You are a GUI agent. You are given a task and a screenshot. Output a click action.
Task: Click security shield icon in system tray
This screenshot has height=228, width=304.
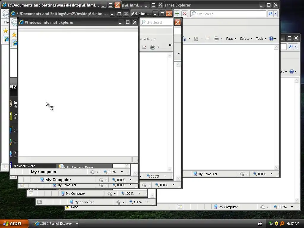coord(276,224)
